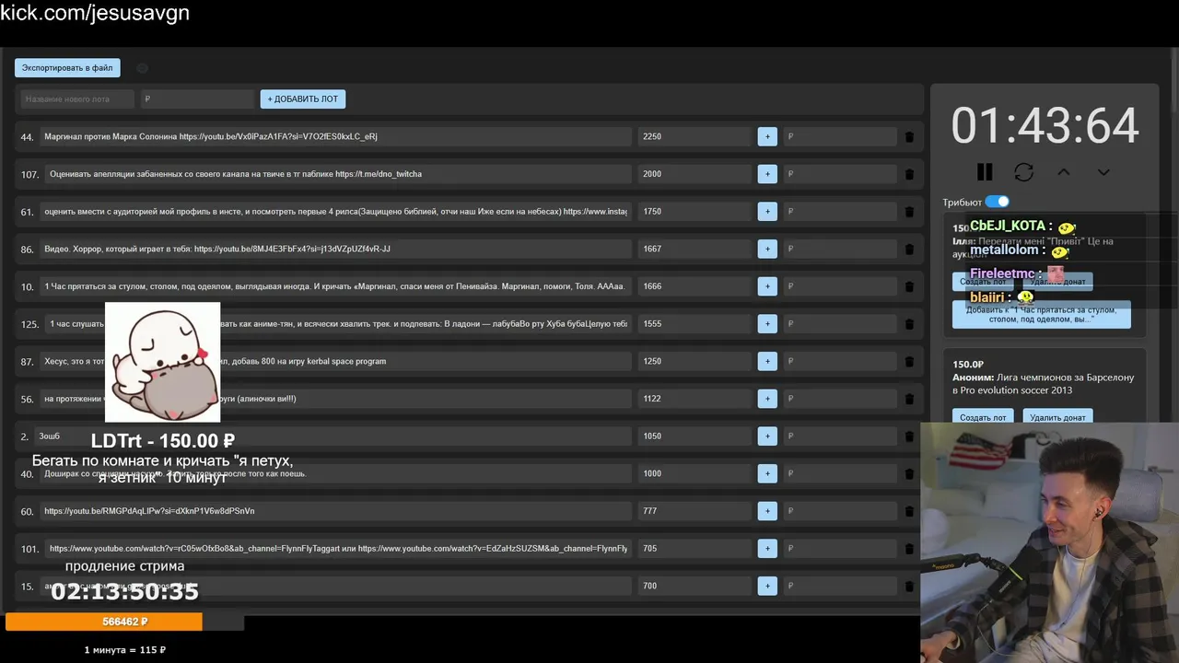The height and width of the screenshot is (663, 1179).
Task: Click the plus button in the lot 107 row
Action: (x=767, y=174)
